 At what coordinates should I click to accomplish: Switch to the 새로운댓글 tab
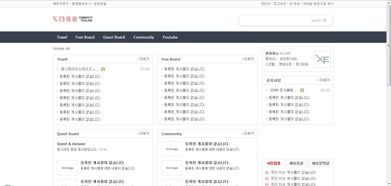pyautogui.click(x=321, y=163)
